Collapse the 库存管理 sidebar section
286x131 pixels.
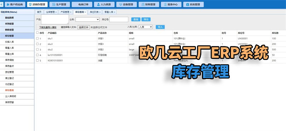(x=17, y=36)
